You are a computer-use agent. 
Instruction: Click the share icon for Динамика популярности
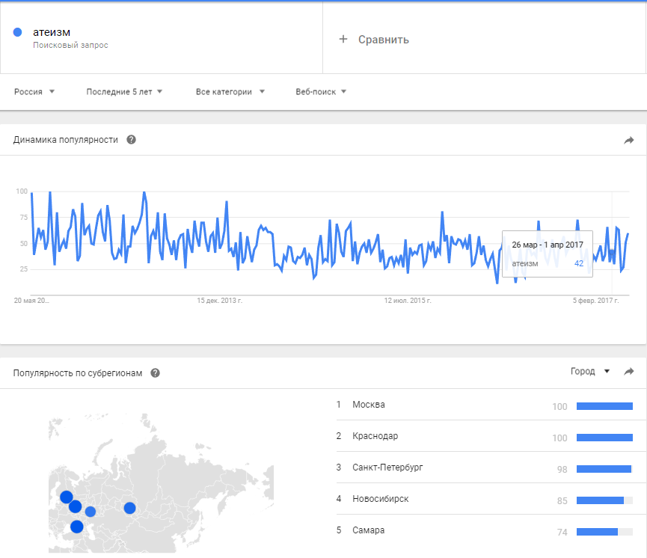[x=629, y=140]
